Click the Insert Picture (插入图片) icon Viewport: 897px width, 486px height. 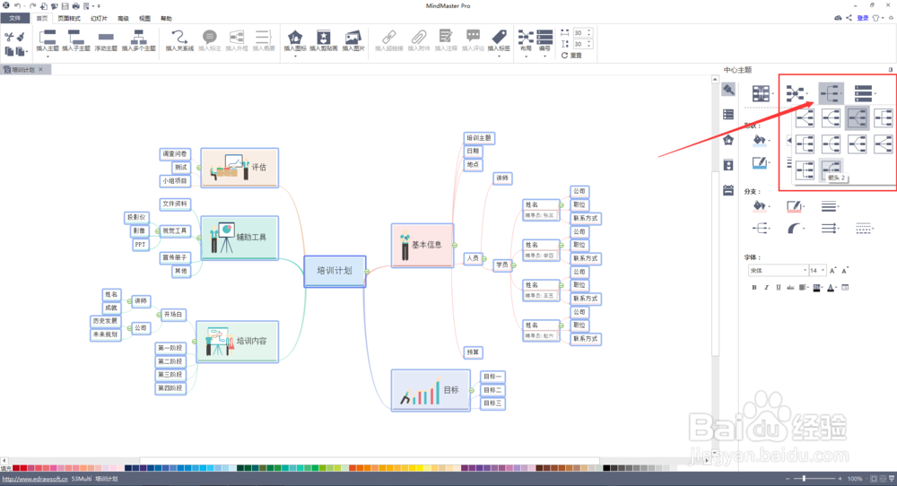(x=353, y=38)
